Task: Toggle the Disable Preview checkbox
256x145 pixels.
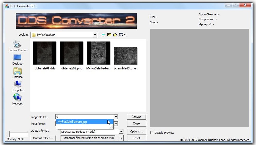Action: tap(152, 132)
